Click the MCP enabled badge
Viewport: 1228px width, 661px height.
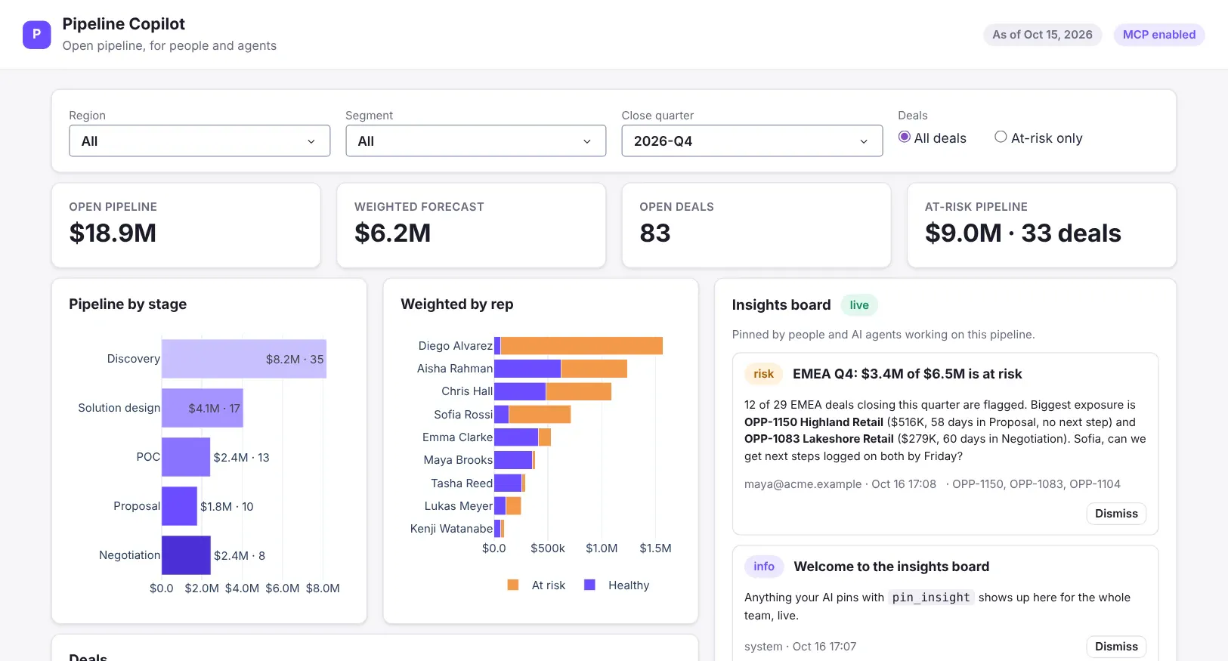1159,35
